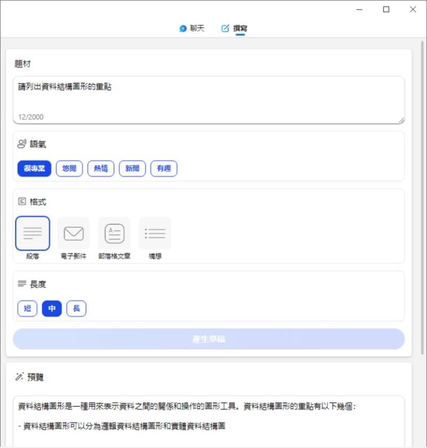Click the 語氣 section label

coord(38,144)
